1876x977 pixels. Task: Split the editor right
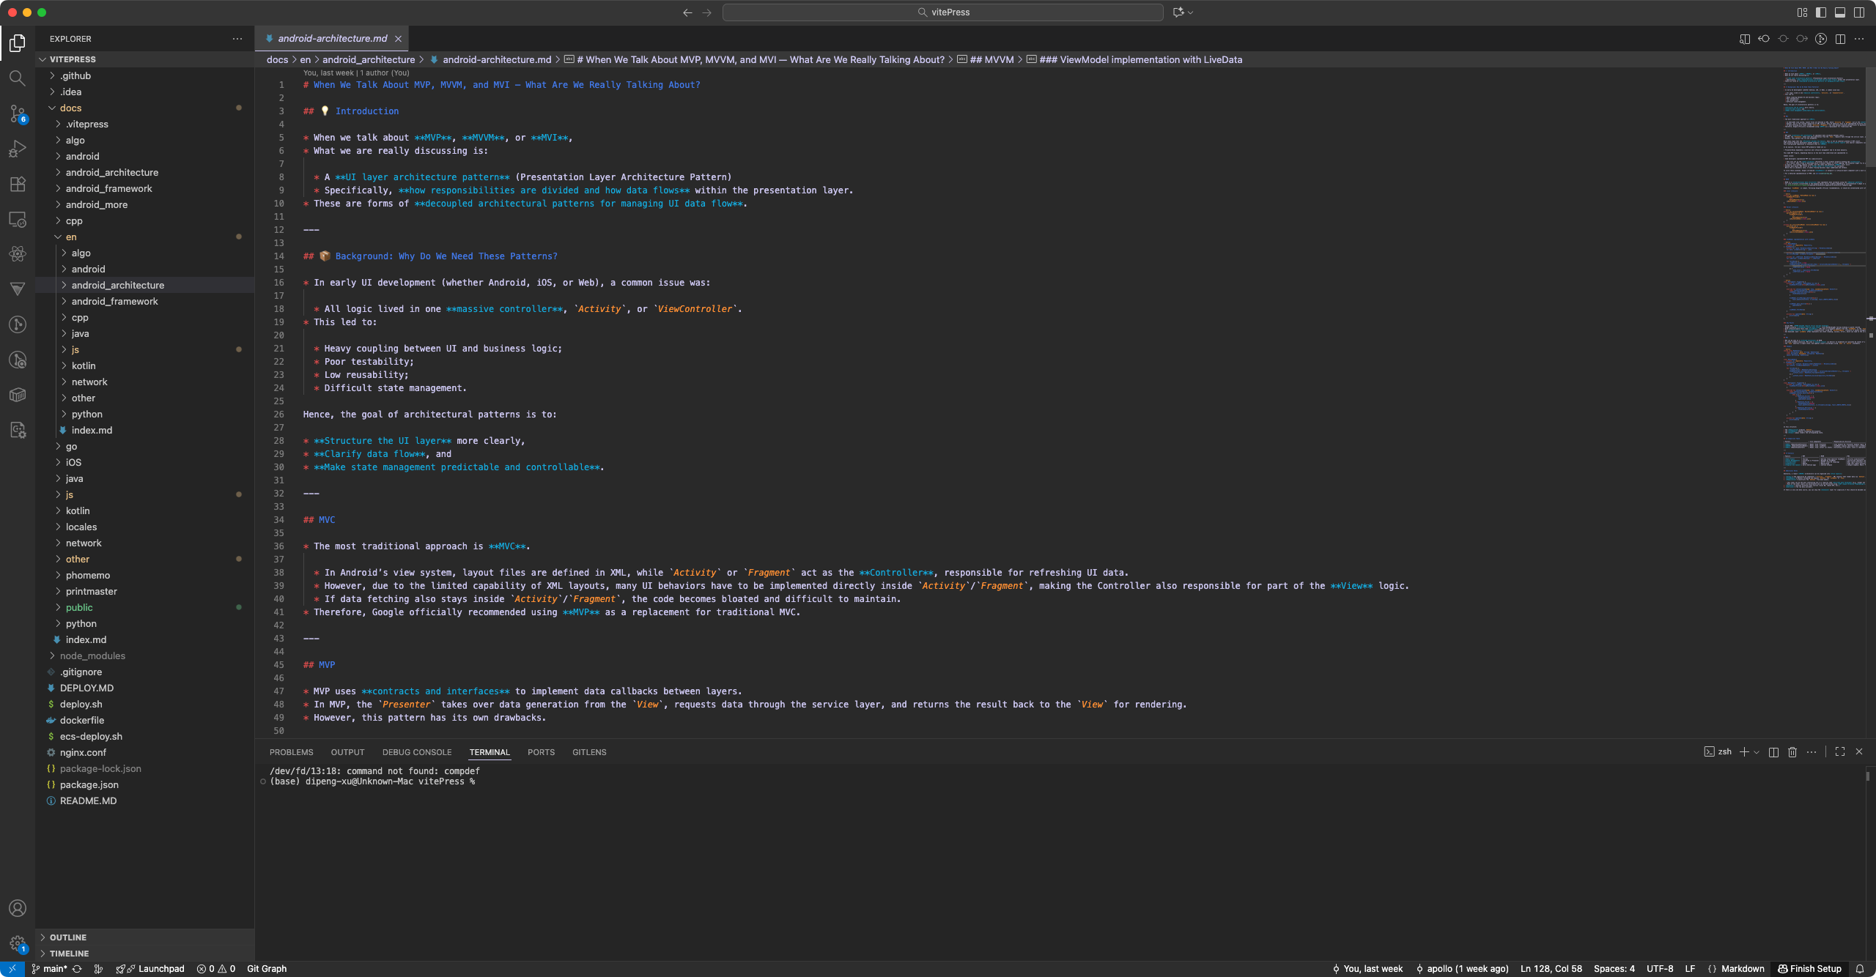click(x=1840, y=39)
